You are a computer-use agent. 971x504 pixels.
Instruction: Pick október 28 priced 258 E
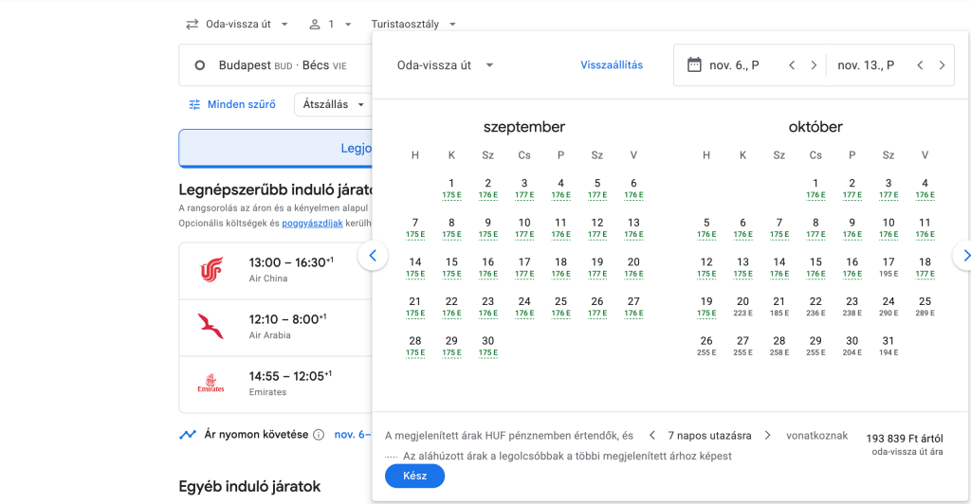[779, 347]
